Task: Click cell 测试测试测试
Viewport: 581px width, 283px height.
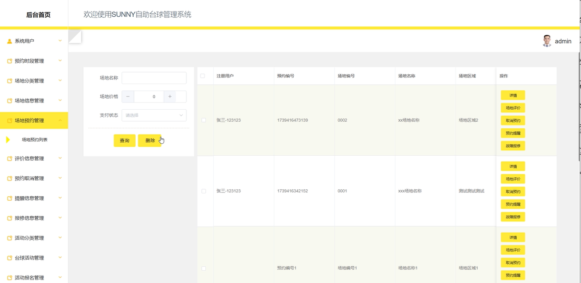Action: 471,191
